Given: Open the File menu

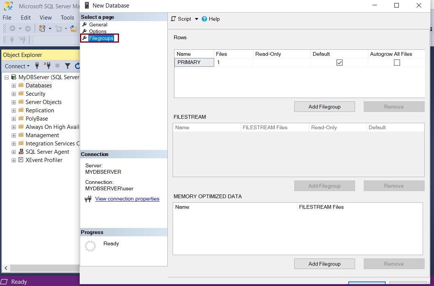Looking at the screenshot, I should tap(7, 17).
